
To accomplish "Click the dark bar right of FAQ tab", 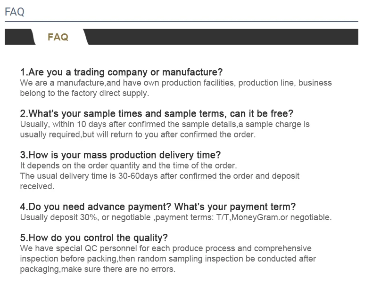I will (222, 37).
